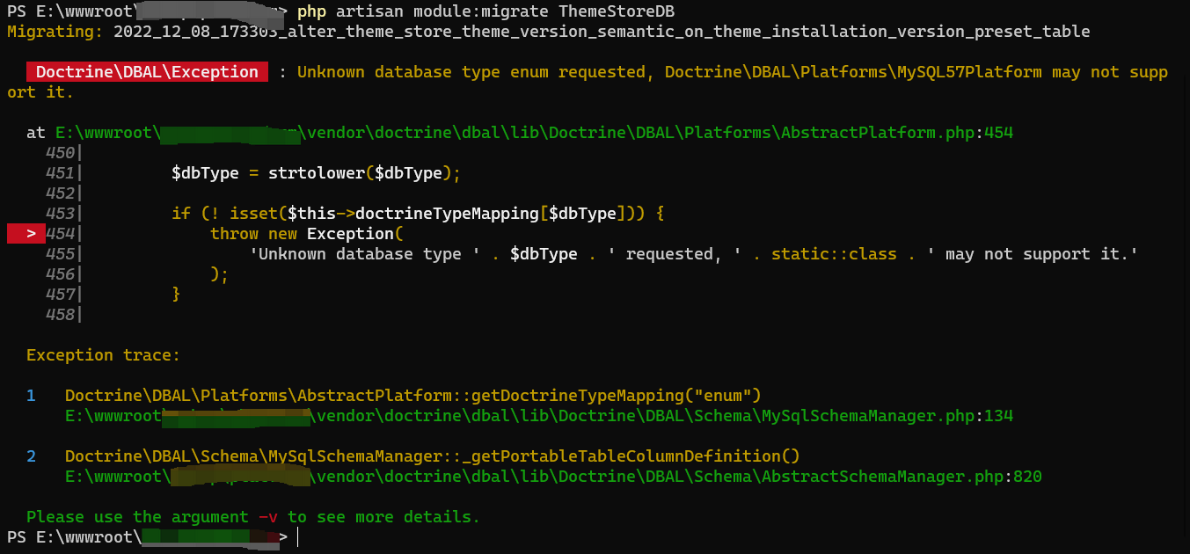Select the 'Migrating:' label

(55, 32)
